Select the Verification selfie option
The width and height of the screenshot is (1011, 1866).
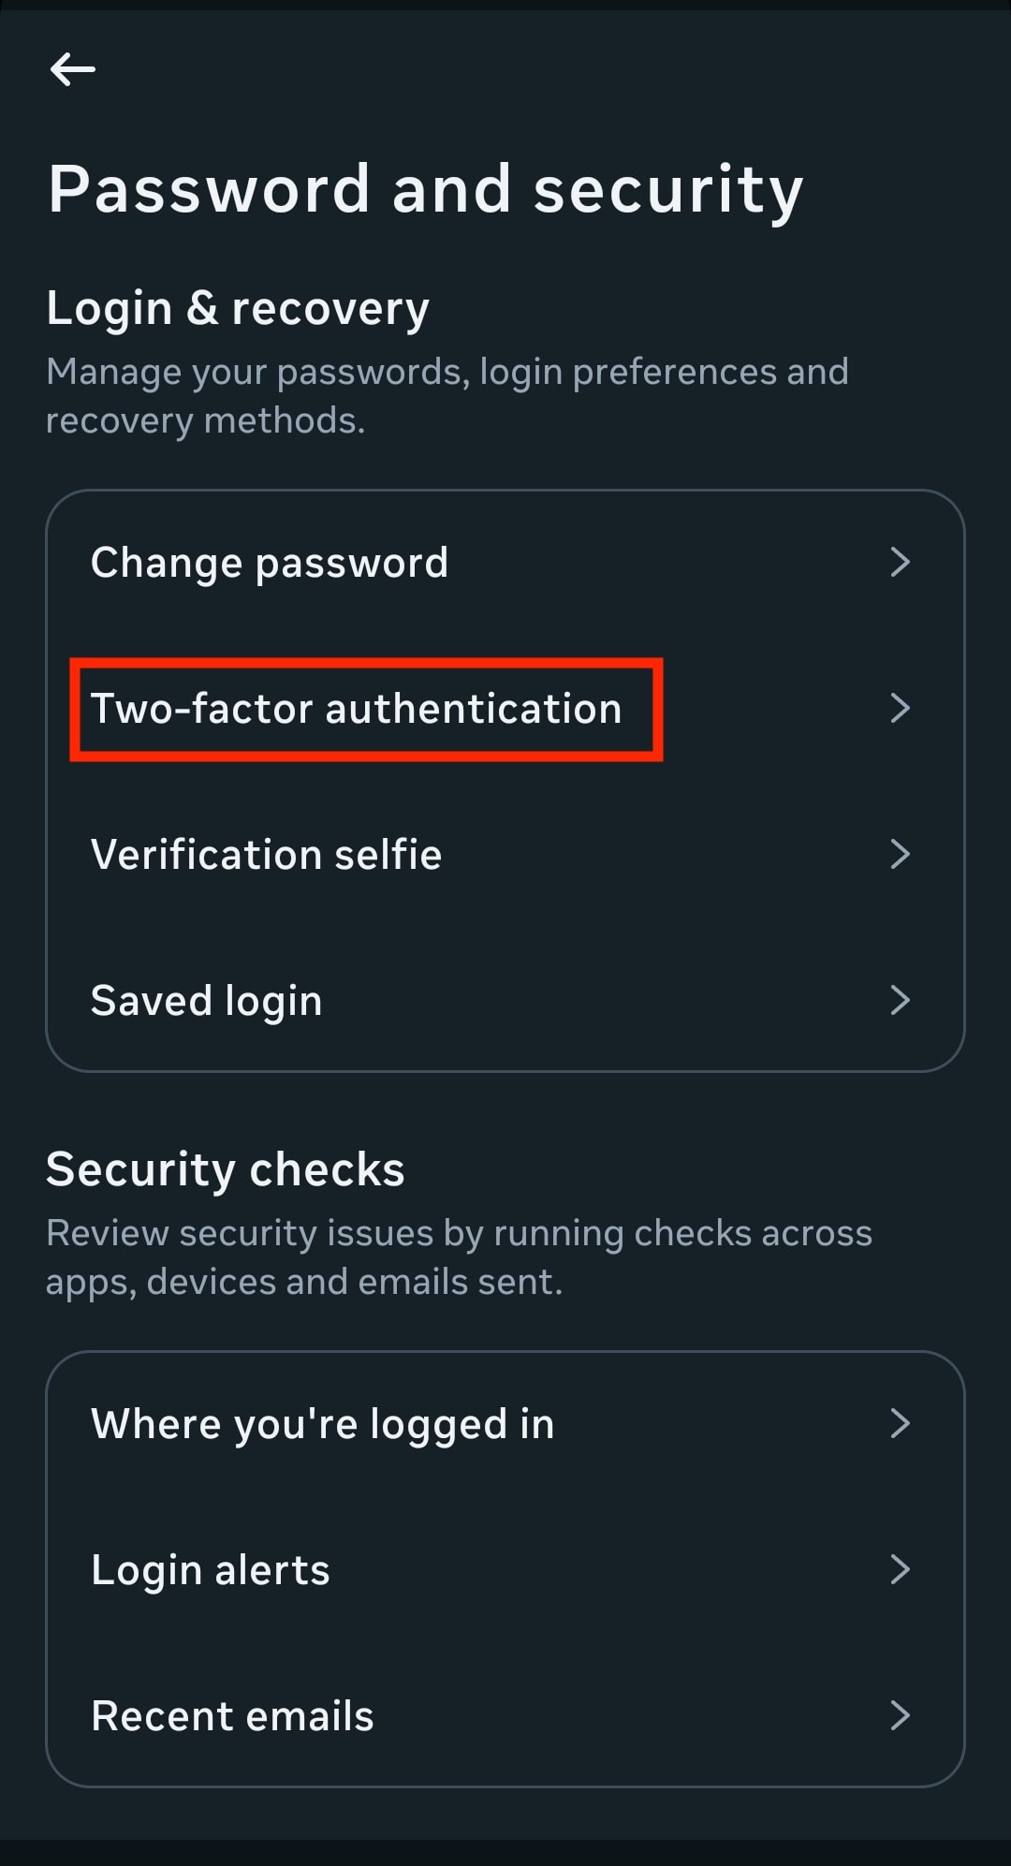click(x=266, y=854)
